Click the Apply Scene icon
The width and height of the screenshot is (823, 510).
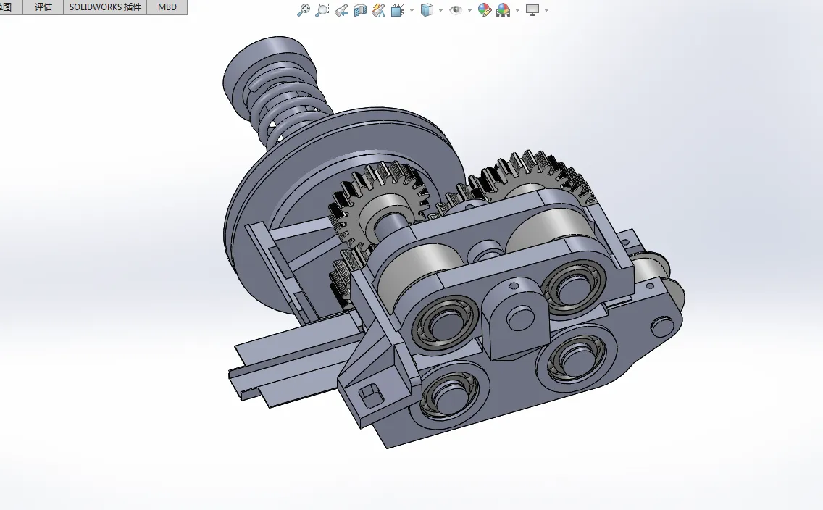504,10
